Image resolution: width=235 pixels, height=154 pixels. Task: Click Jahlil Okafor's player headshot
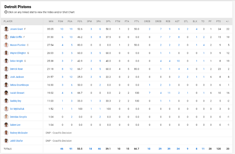click(6, 141)
